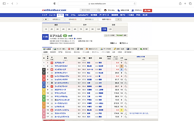Open the sort arrow under the 馬番 column

pos(48,60)
